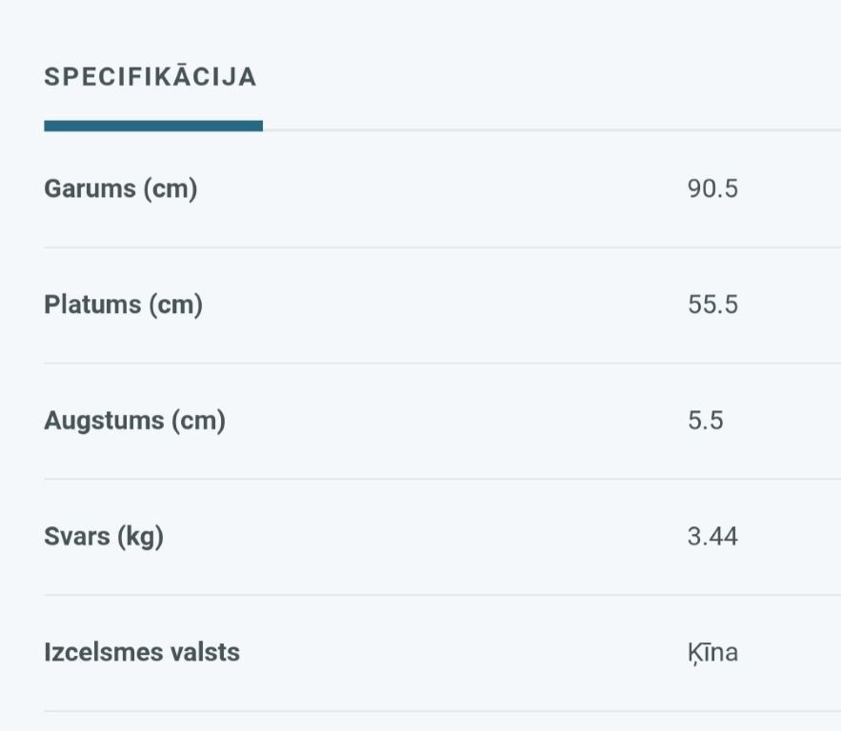Click the Platums row in the specification table

point(443,305)
